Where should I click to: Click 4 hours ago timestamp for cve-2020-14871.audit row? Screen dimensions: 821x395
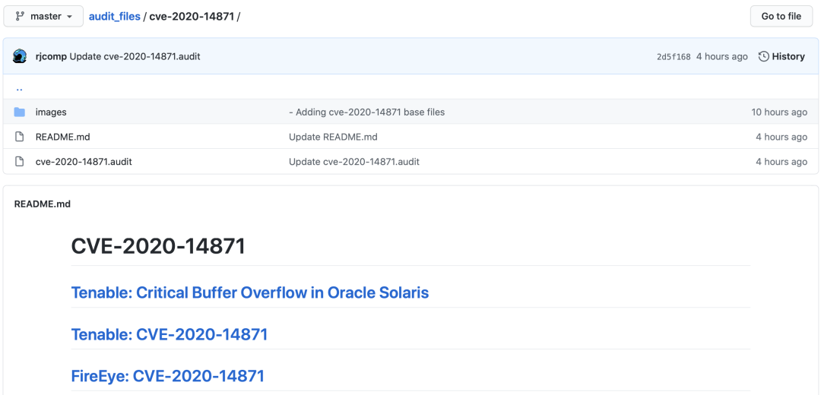pos(781,162)
